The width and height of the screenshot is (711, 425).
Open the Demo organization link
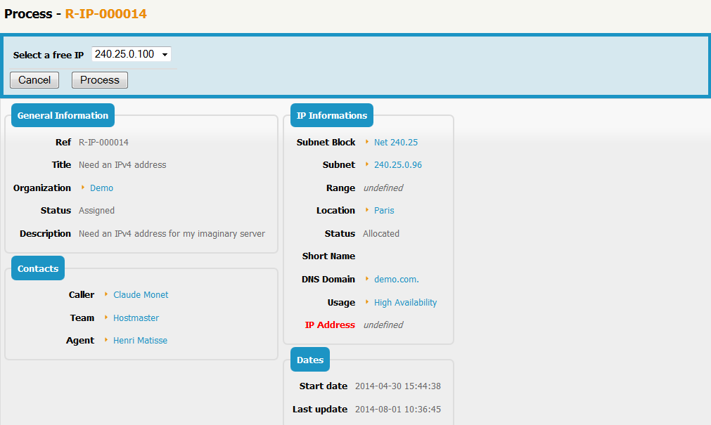click(101, 188)
